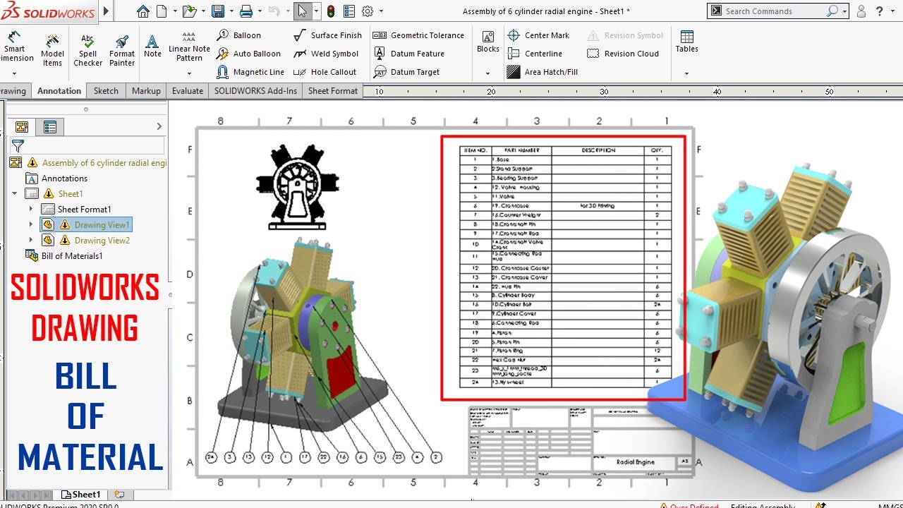Click the Save floppy disk icon
The image size is (903, 508).
coord(218,11)
